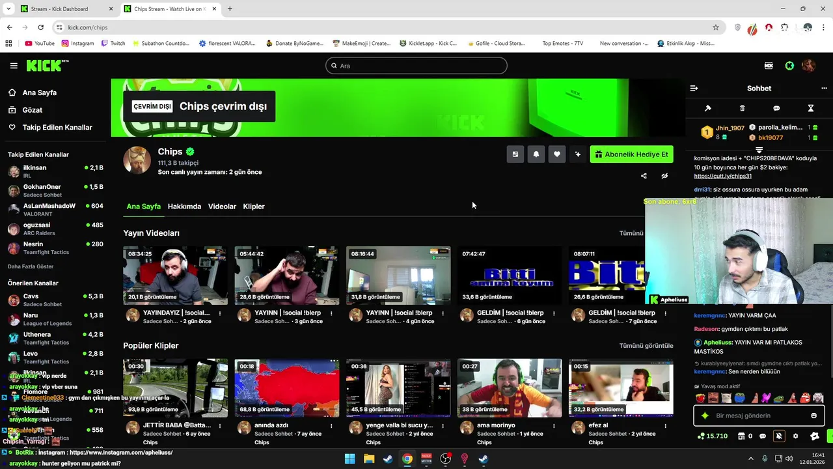This screenshot has width=833, height=469.
Task: Toggle the hide eye-slash icon
Action: 664,176
